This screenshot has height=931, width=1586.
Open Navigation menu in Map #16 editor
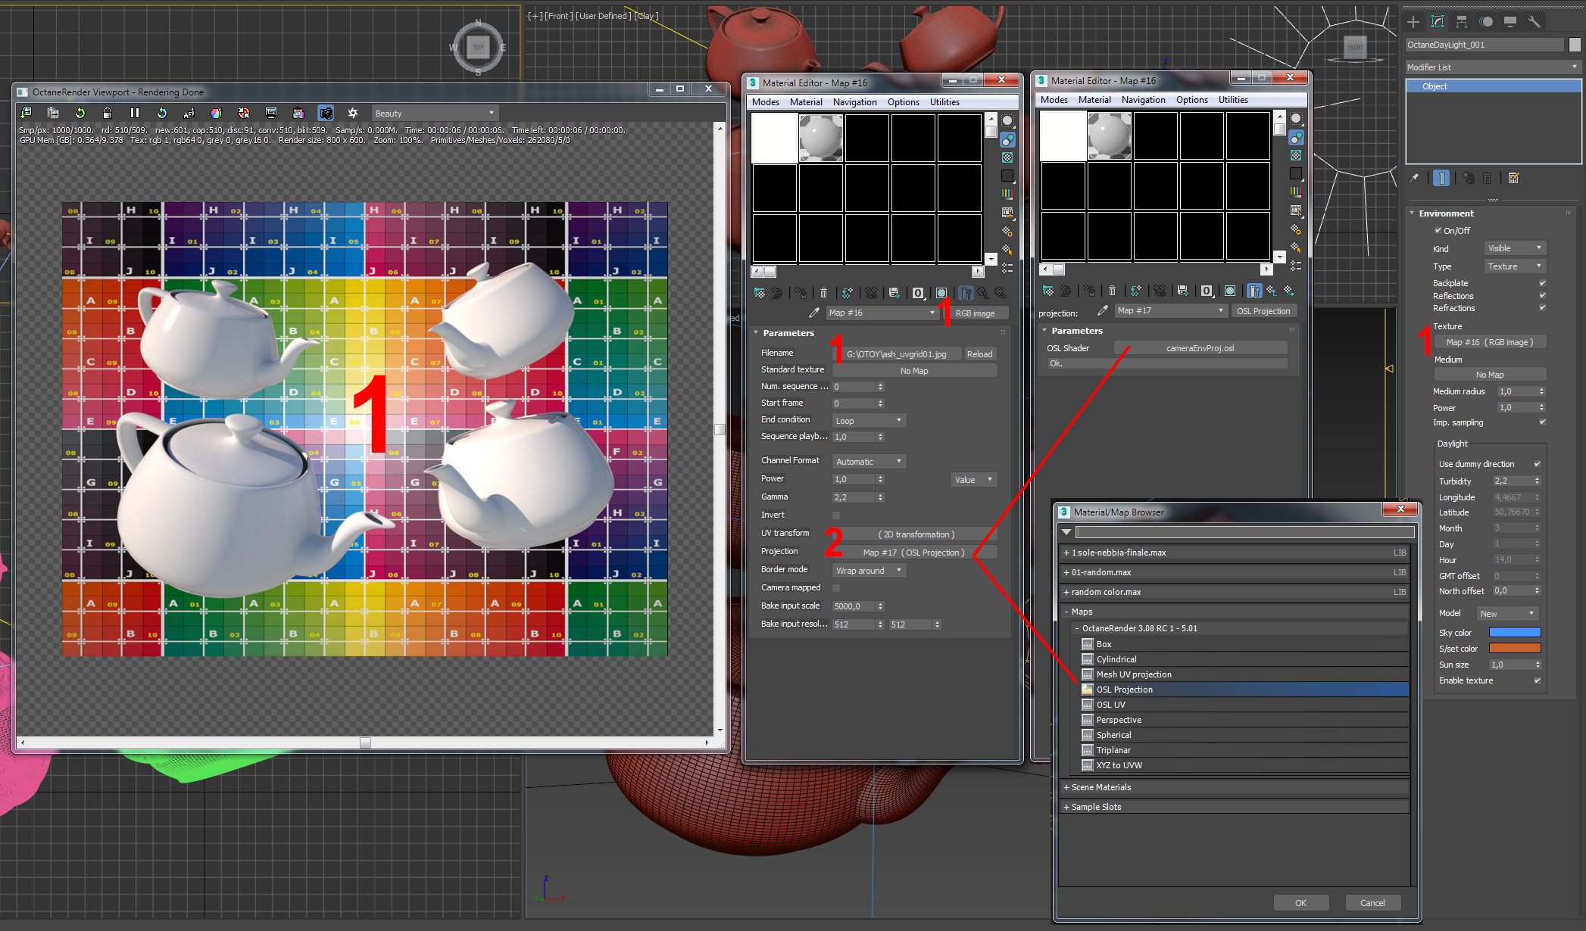[854, 102]
